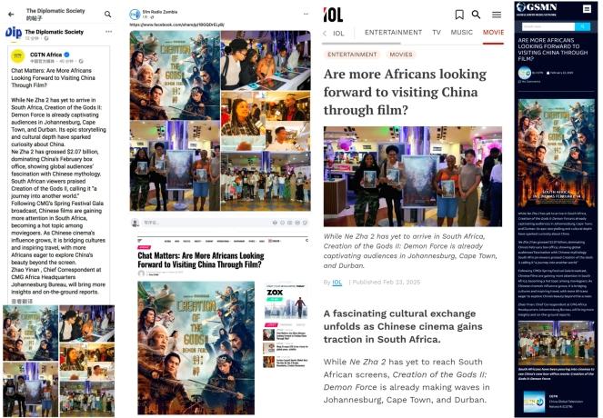Submit the GSMN blue search button
Screen dimensions: 603x418
(583, 26)
